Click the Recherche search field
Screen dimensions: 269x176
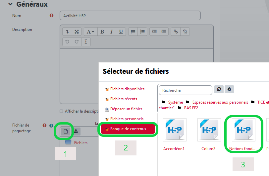186,90
